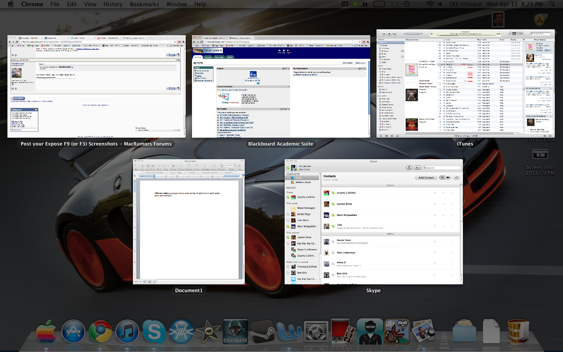Open the Window menu

coord(177,4)
